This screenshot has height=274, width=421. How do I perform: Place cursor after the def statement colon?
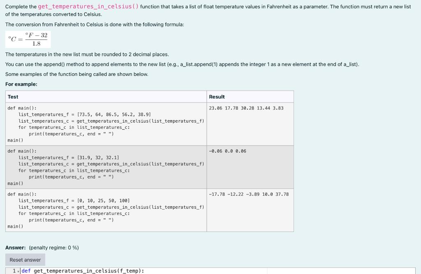(x=144, y=271)
